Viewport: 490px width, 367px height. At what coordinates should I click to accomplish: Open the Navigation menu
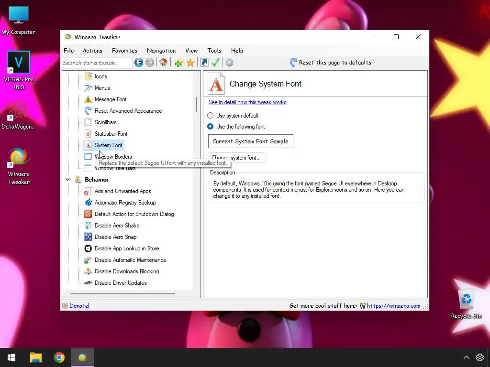[161, 51]
